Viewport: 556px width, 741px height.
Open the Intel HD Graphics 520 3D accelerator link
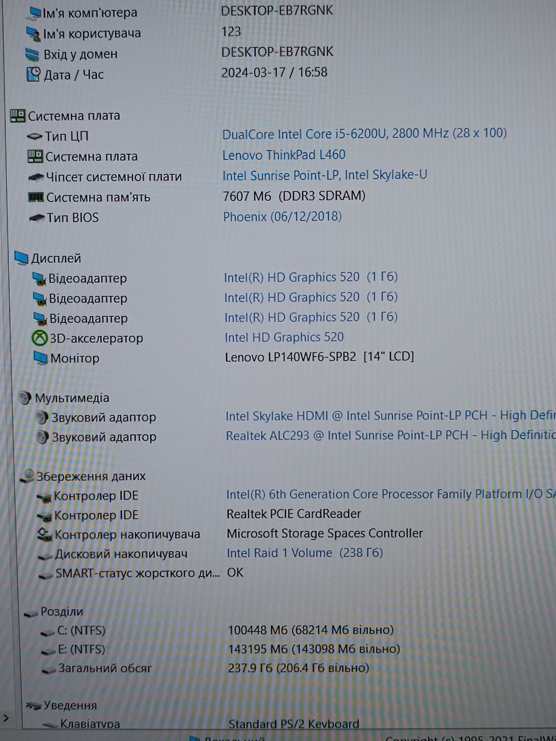tap(284, 337)
